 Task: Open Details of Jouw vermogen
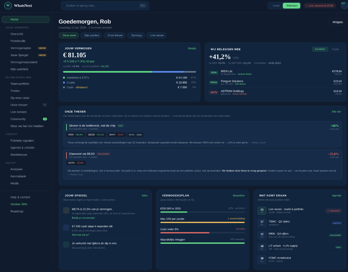tap(192, 48)
